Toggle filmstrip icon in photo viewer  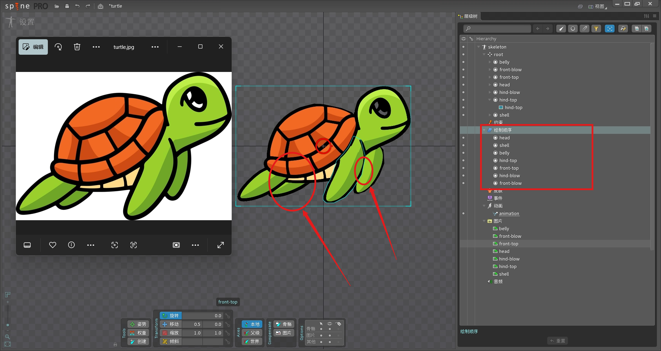(x=27, y=245)
